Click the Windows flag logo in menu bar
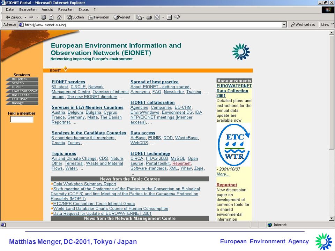 click(328, 10)
